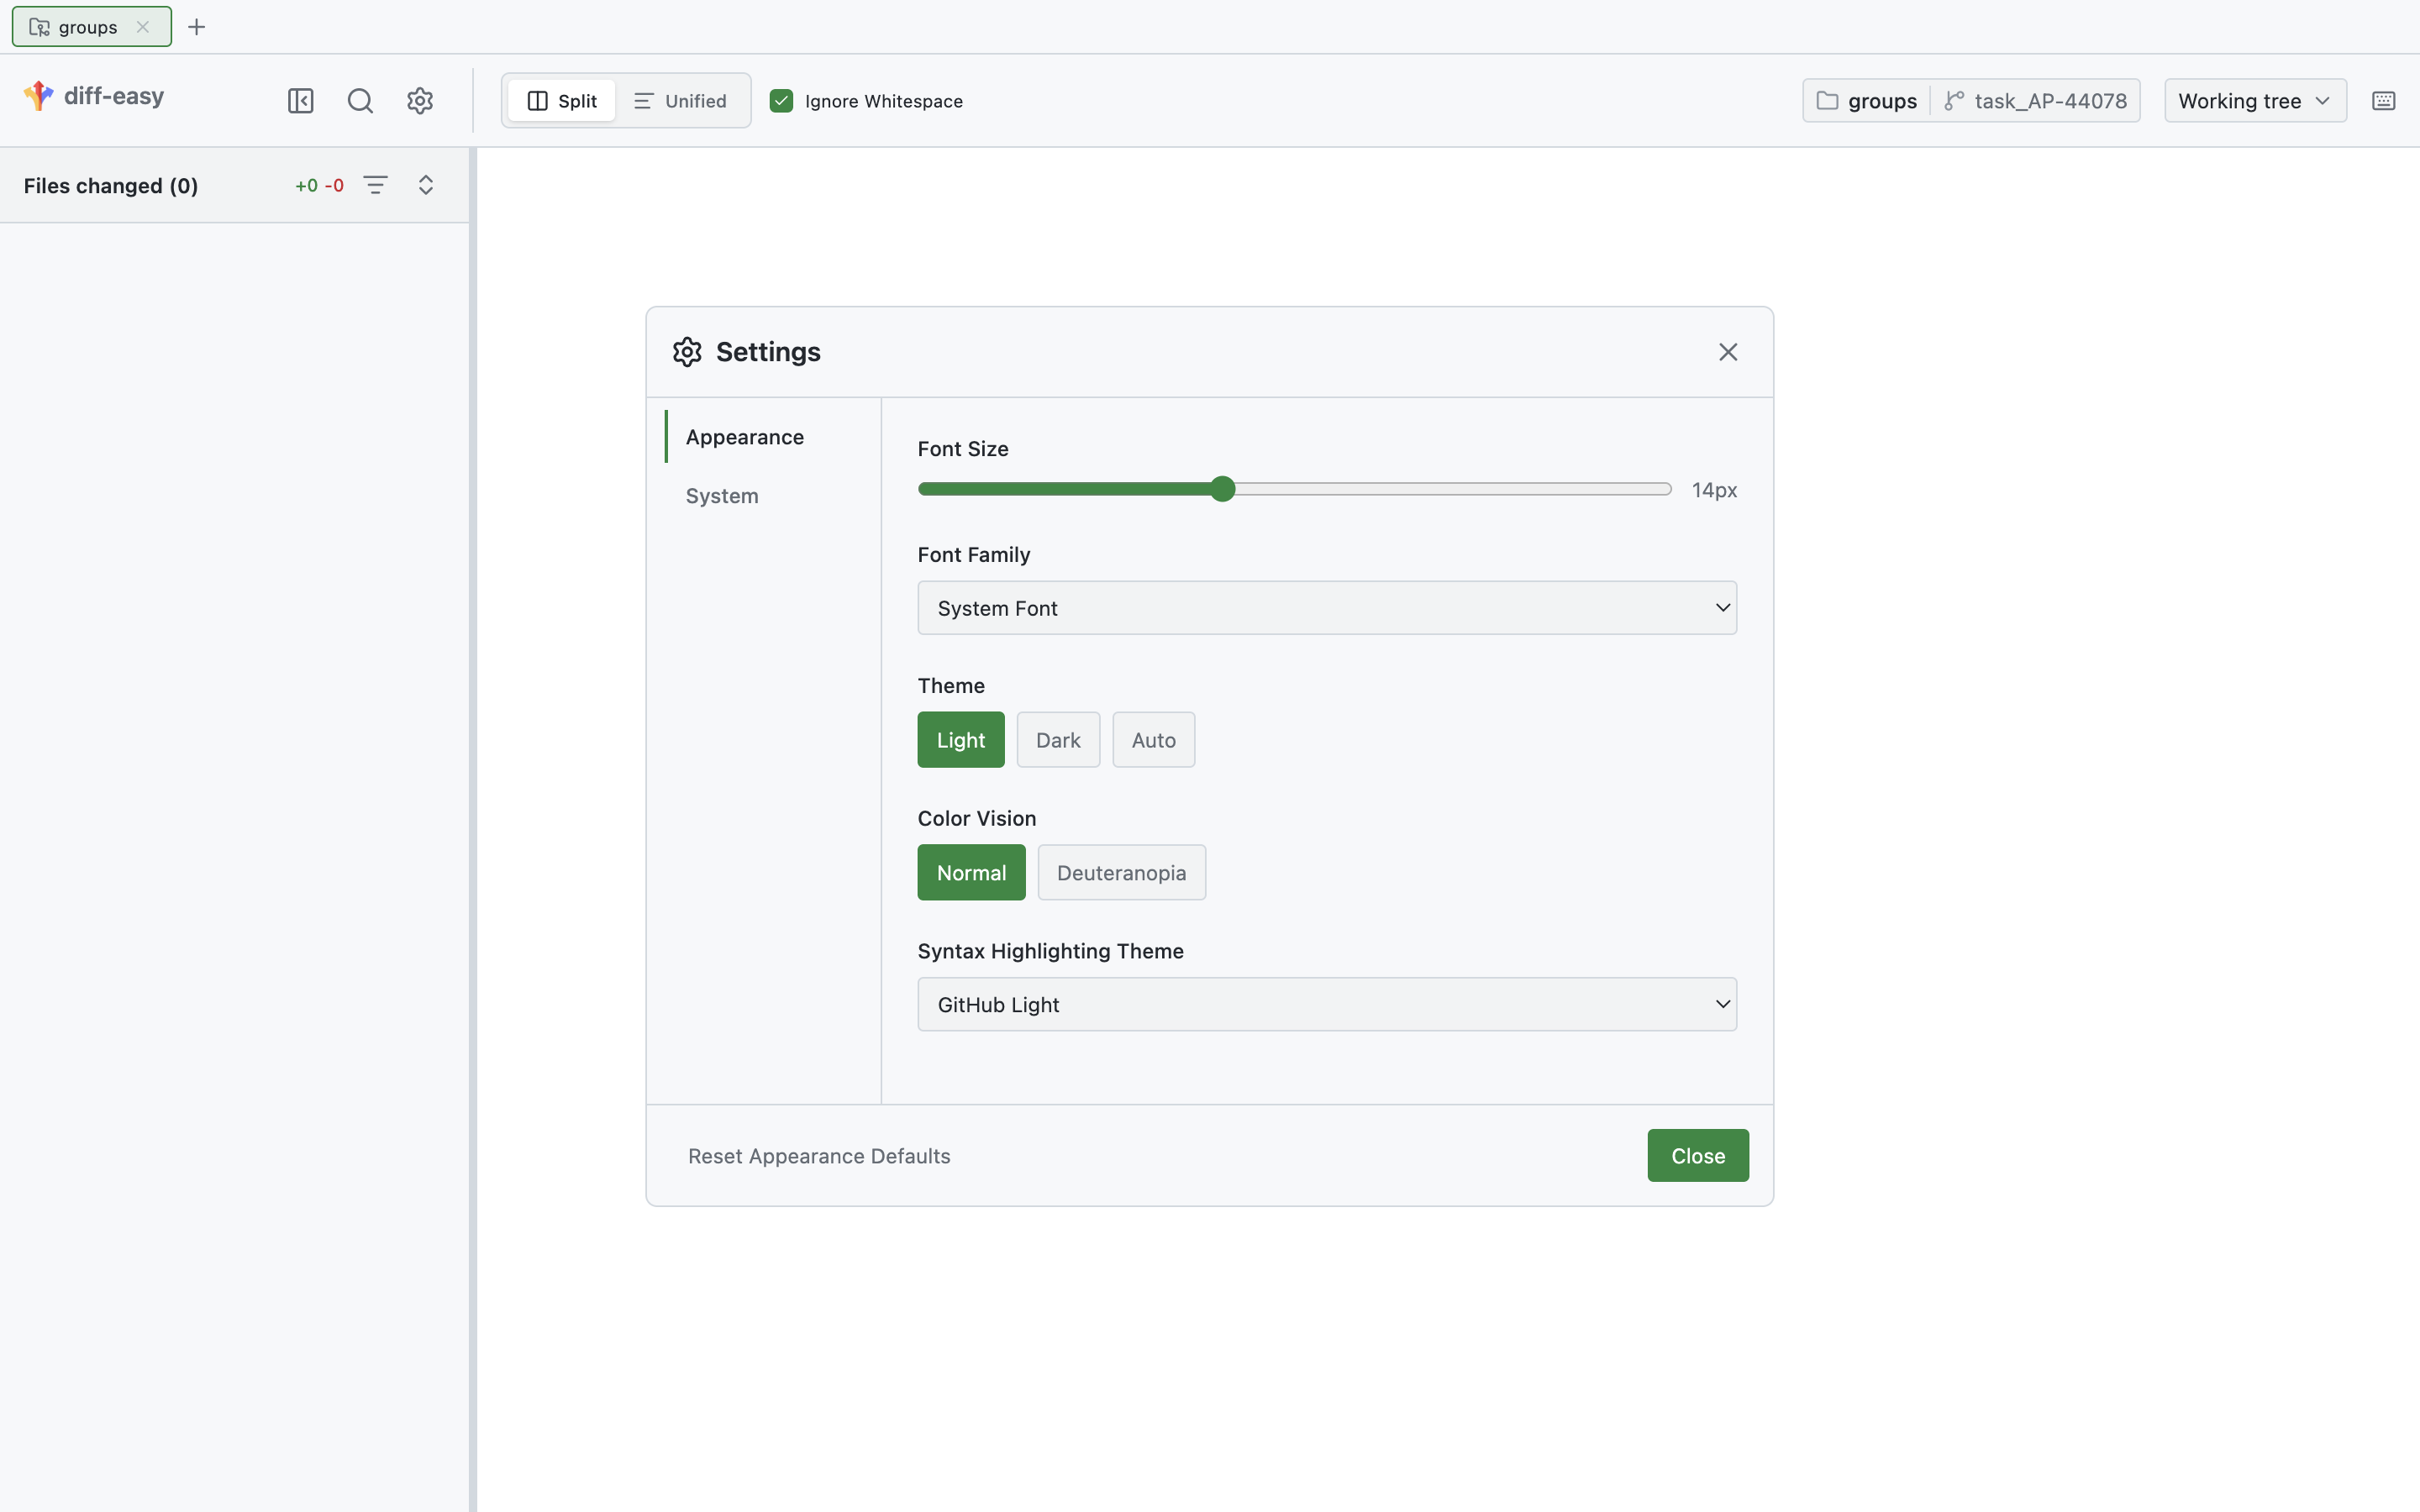Click the +0 additions count

coord(306,186)
